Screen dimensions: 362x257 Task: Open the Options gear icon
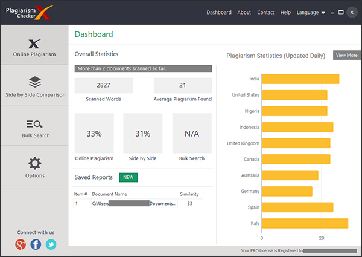pyautogui.click(x=34, y=163)
